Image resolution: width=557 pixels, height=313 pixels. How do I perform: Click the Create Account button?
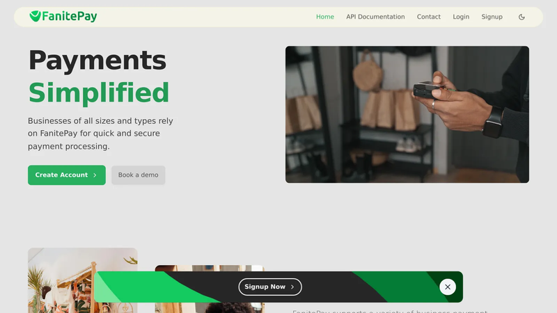pyautogui.click(x=67, y=175)
